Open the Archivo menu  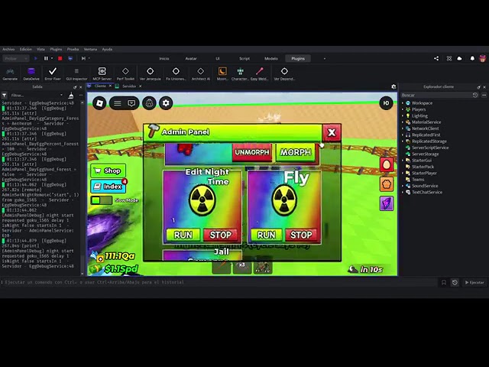click(x=8, y=49)
